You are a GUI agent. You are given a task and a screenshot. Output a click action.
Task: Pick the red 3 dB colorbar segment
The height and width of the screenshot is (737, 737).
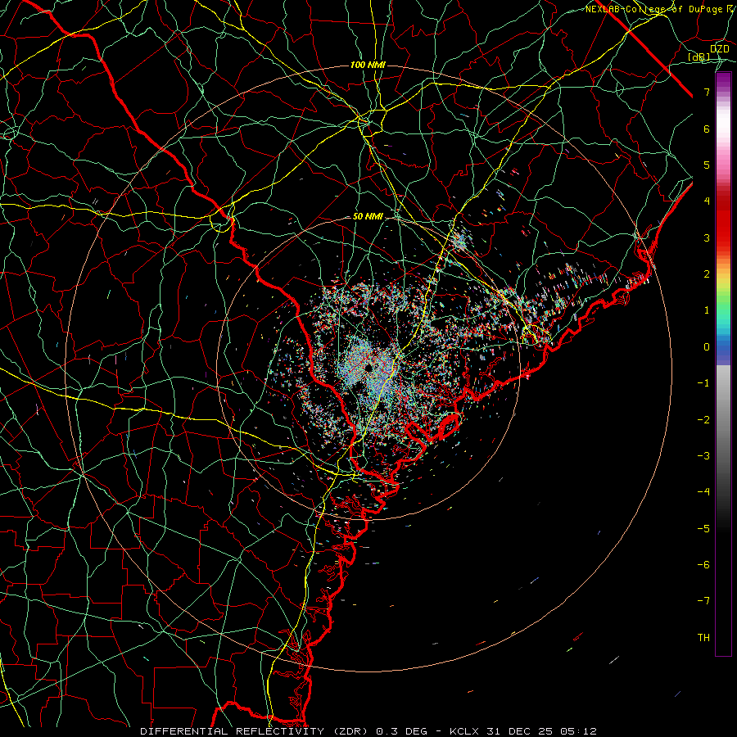[x=723, y=237]
